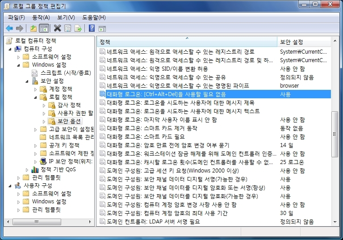Click the vertical scrollbar thumb of policy list
The width and height of the screenshot is (343, 240).
pos(335,134)
